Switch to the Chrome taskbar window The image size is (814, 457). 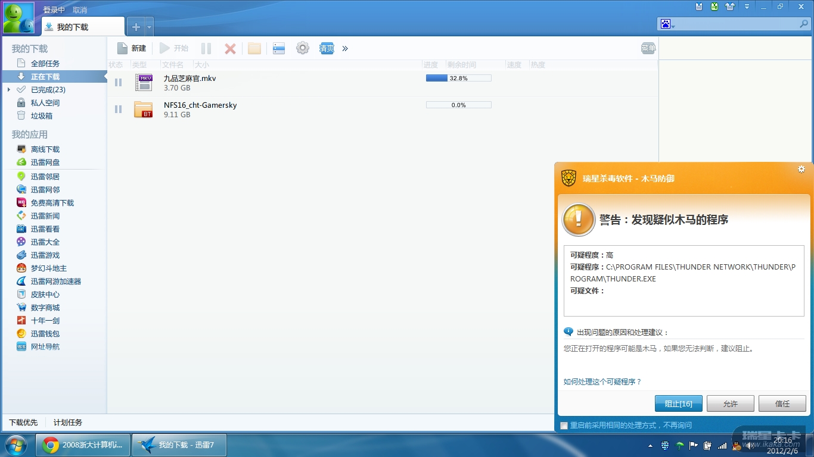(x=83, y=445)
